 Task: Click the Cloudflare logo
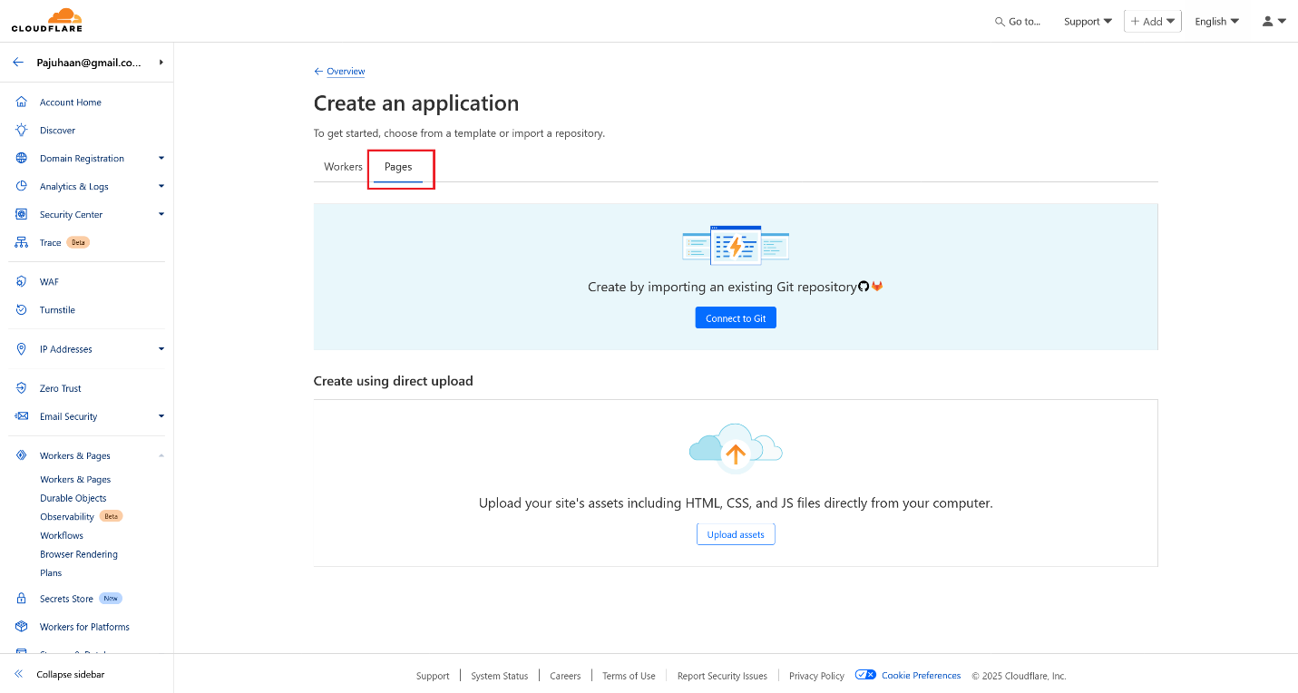pyautogui.click(x=46, y=20)
